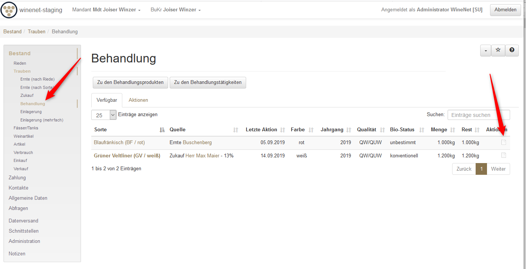The width and height of the screenshot is (526, 269).
Task: Switch to the Aktionen tab
Action: point(138,100)
